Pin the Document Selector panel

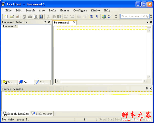(45, 22)
